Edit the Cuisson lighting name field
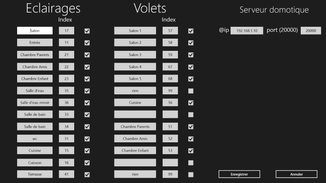The width and height of the screenshot is (326, 183). (x=35, y=163)
